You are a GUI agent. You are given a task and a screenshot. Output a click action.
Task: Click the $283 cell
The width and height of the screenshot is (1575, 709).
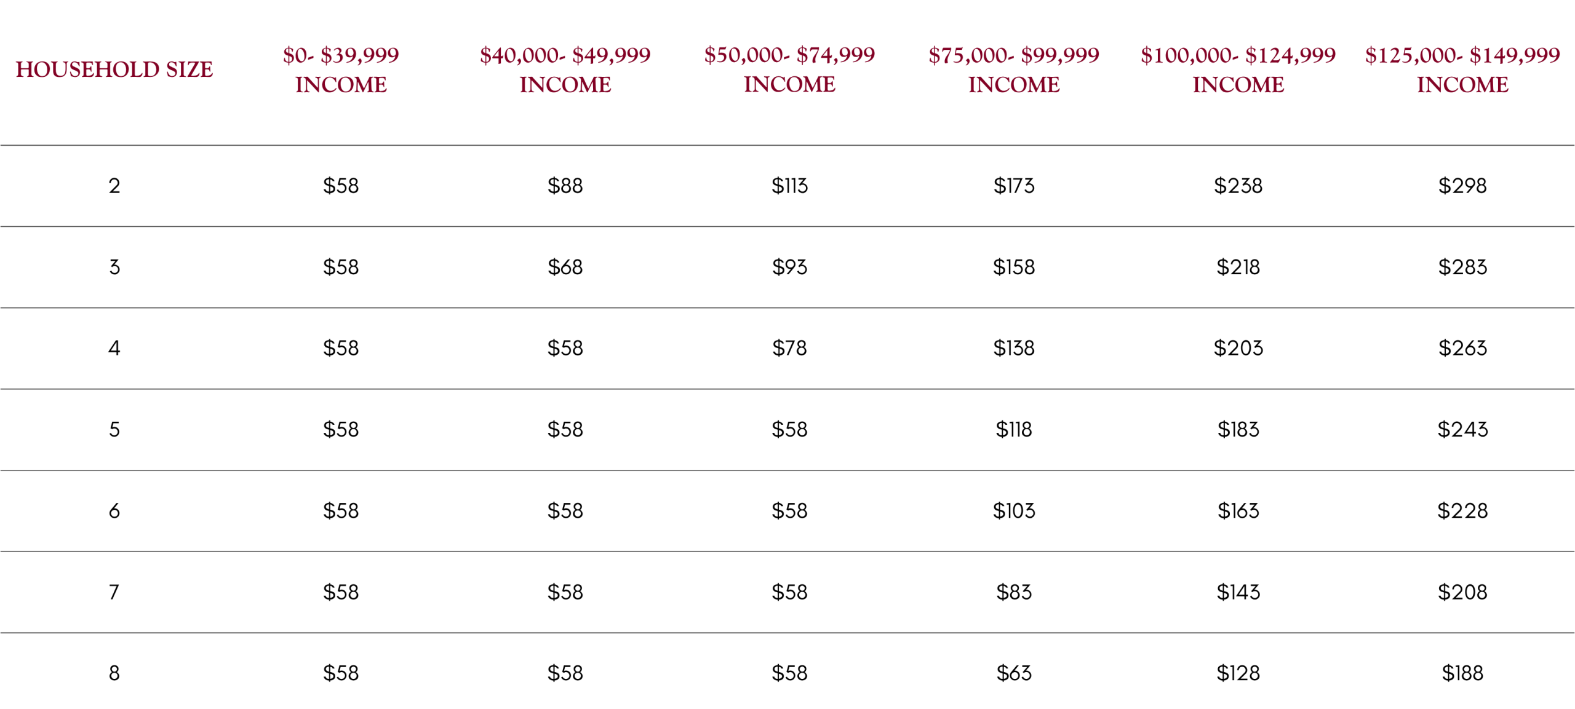click(x=1462, y=266)
